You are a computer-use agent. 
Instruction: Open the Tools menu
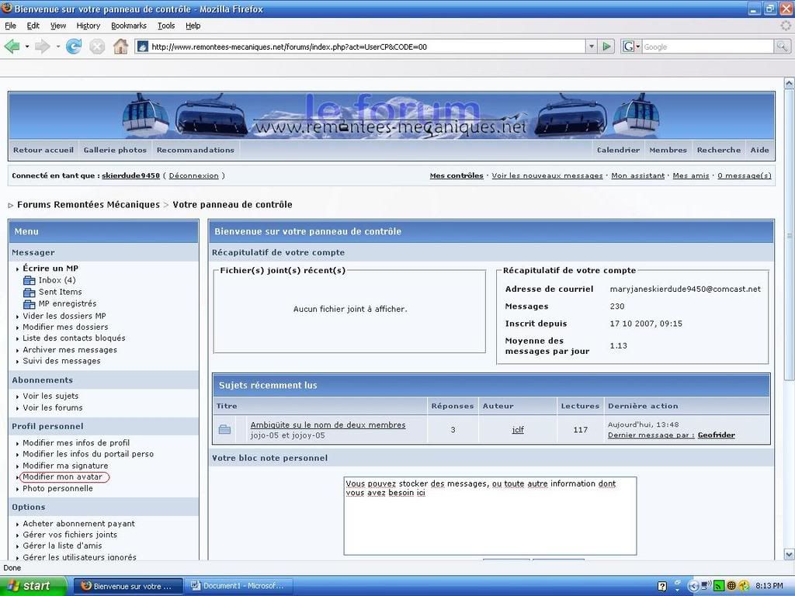tap(166, 26)
